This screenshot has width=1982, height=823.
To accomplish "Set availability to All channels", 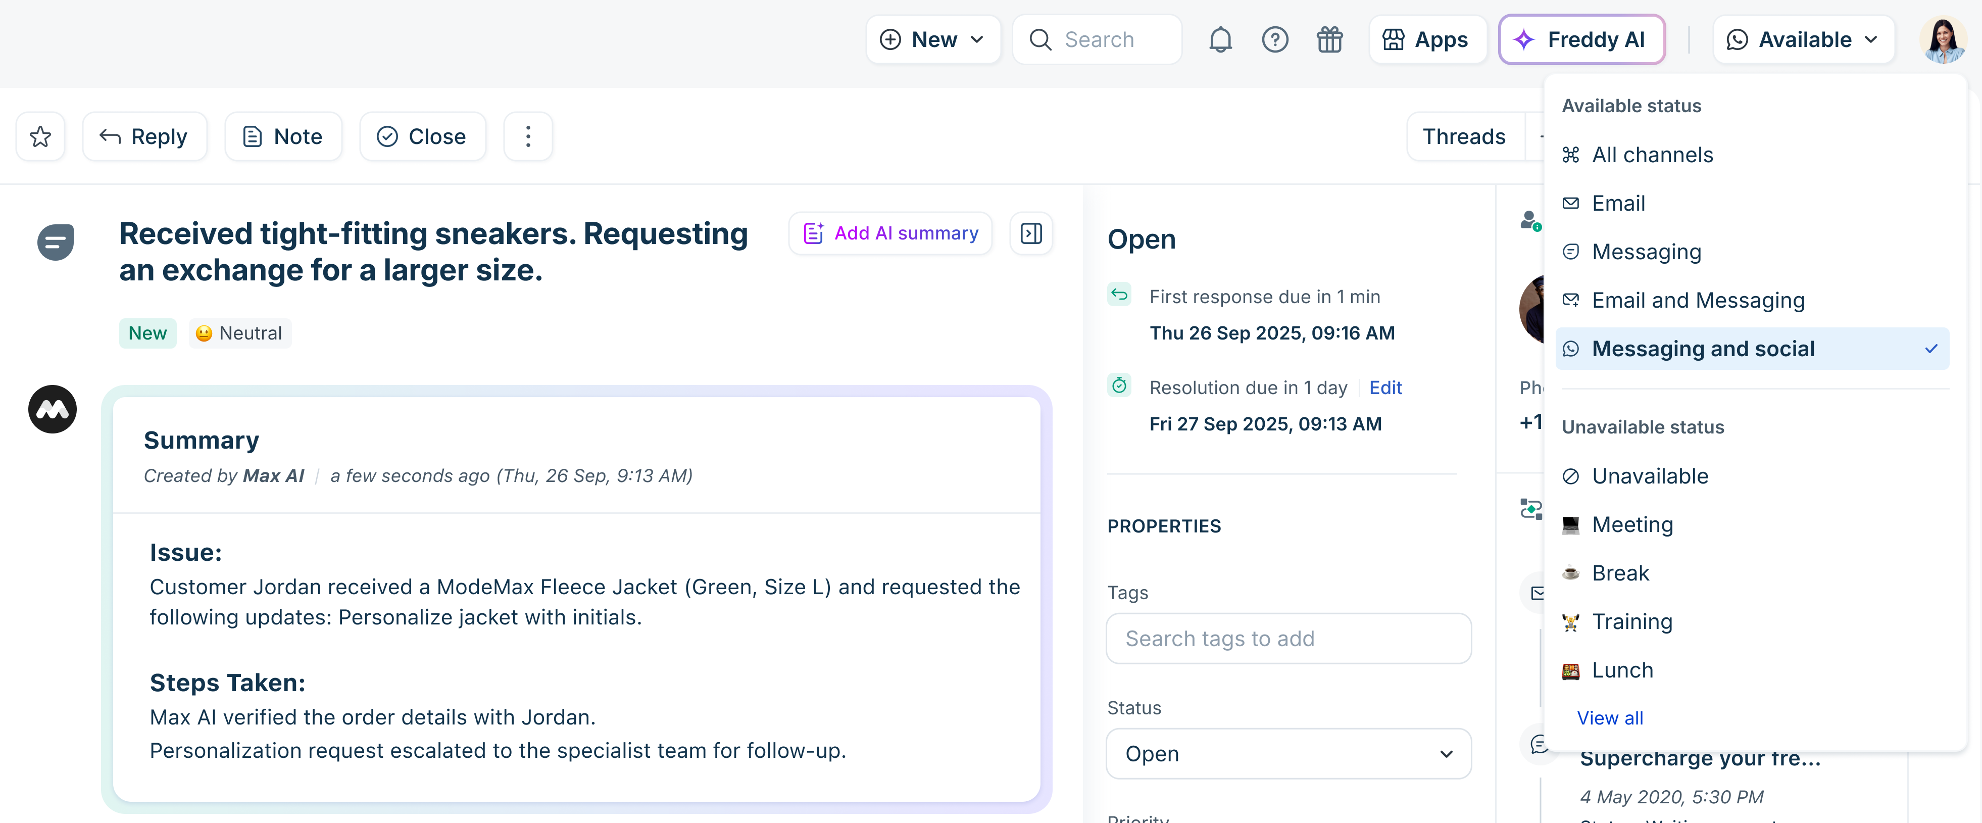I will point(1652,155).
